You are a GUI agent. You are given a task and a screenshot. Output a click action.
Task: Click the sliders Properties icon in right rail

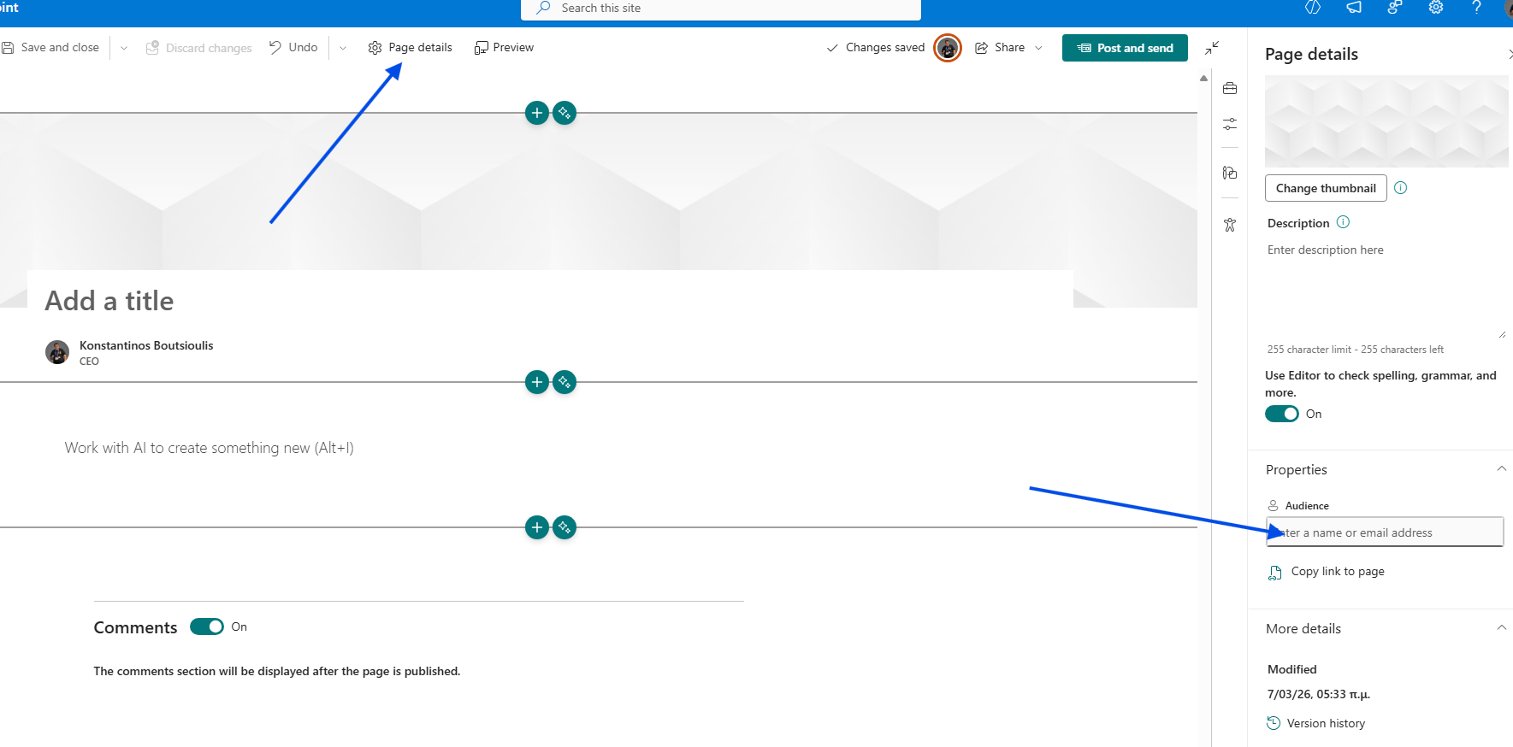pos(1230,125)
